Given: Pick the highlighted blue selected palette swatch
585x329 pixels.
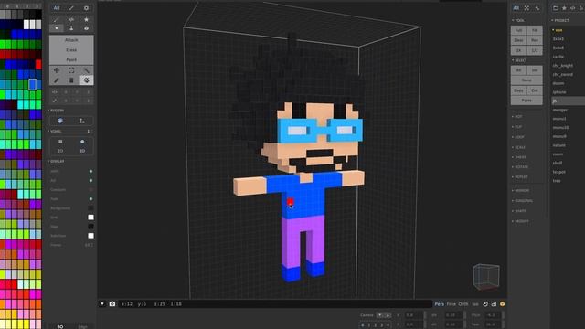Looking at the screenshot, I should (33, 84).
